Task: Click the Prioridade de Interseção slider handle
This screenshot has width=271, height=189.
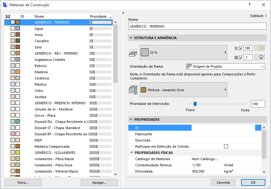Action: pyautogui.click(x=195, y=104)
